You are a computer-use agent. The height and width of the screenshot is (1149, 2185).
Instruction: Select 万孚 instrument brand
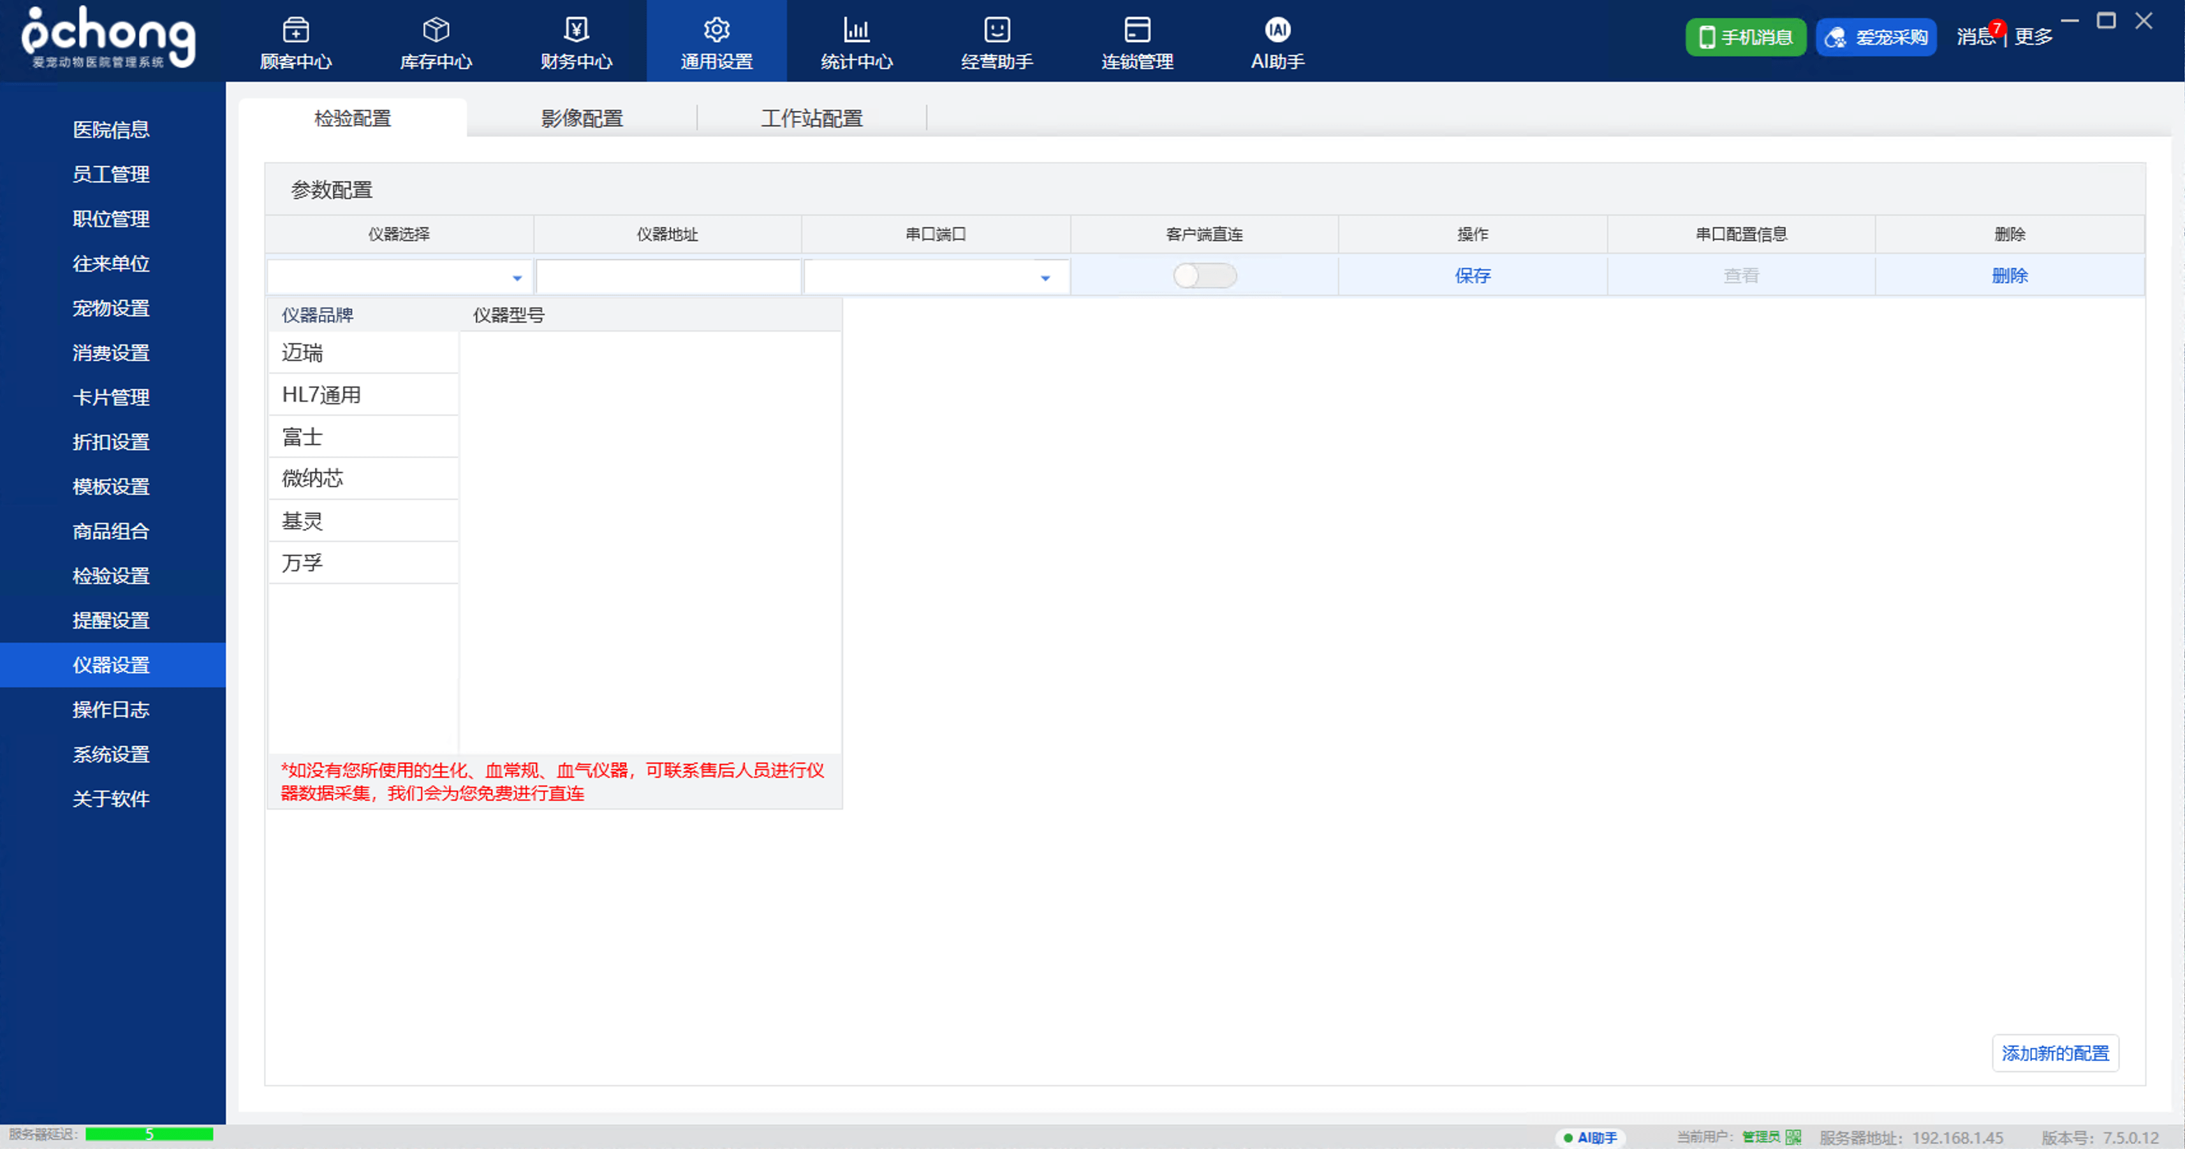364,562
